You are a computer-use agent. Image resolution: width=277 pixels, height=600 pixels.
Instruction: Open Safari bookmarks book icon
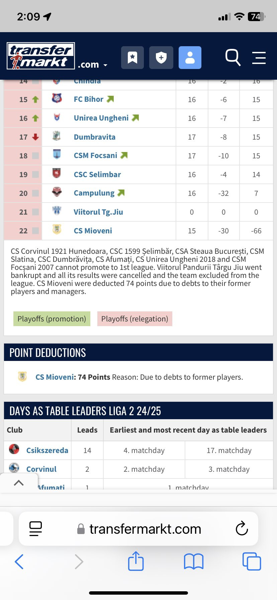(x=193, y=561)
